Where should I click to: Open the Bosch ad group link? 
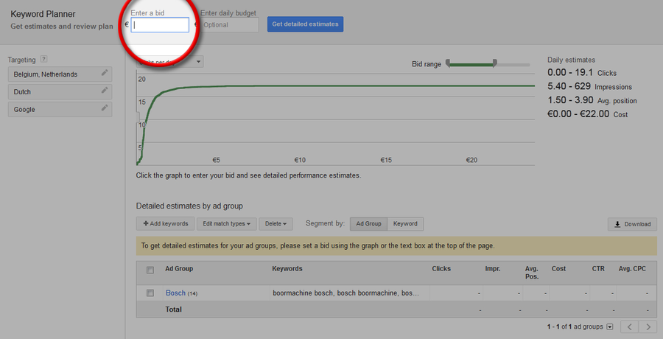pyautogui.click(x=175, y=293)
